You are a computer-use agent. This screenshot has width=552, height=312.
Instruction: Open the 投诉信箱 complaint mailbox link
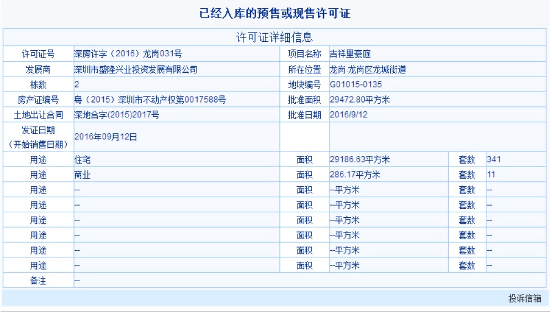(x=524, y=298)
